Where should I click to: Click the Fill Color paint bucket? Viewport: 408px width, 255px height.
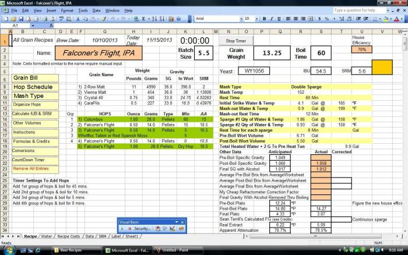tap(386, 19)
